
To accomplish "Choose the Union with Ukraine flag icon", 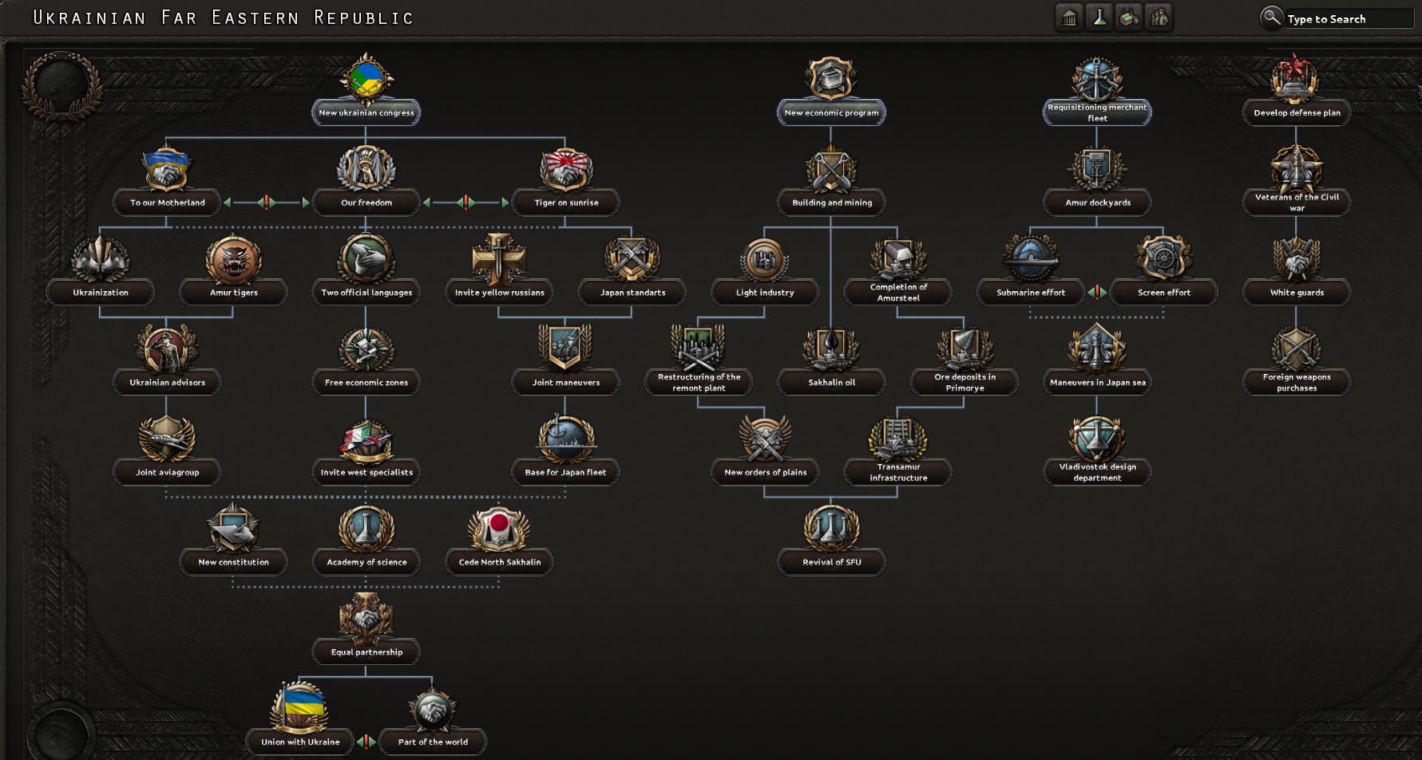I will 300,708.
